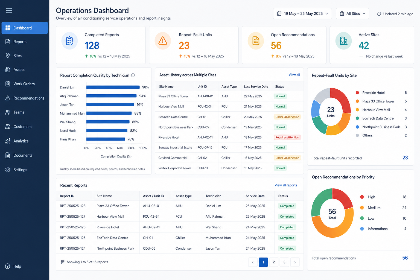420x280 pixels.
Task: Go to page 3 of reports
Action: (284, 262)
